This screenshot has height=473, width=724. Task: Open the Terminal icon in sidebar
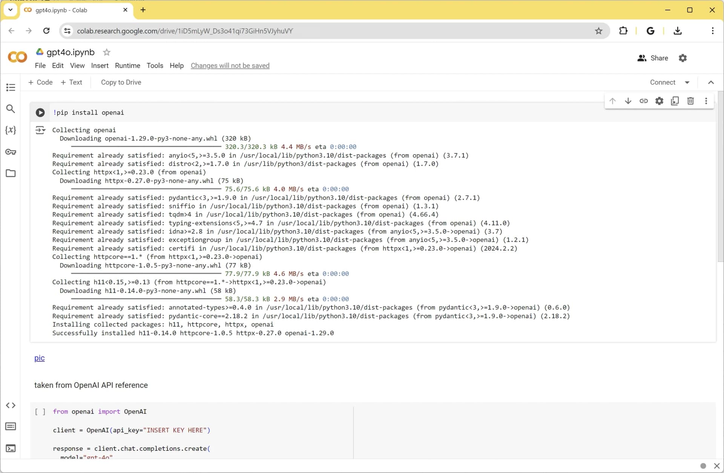tap(11, 449)
